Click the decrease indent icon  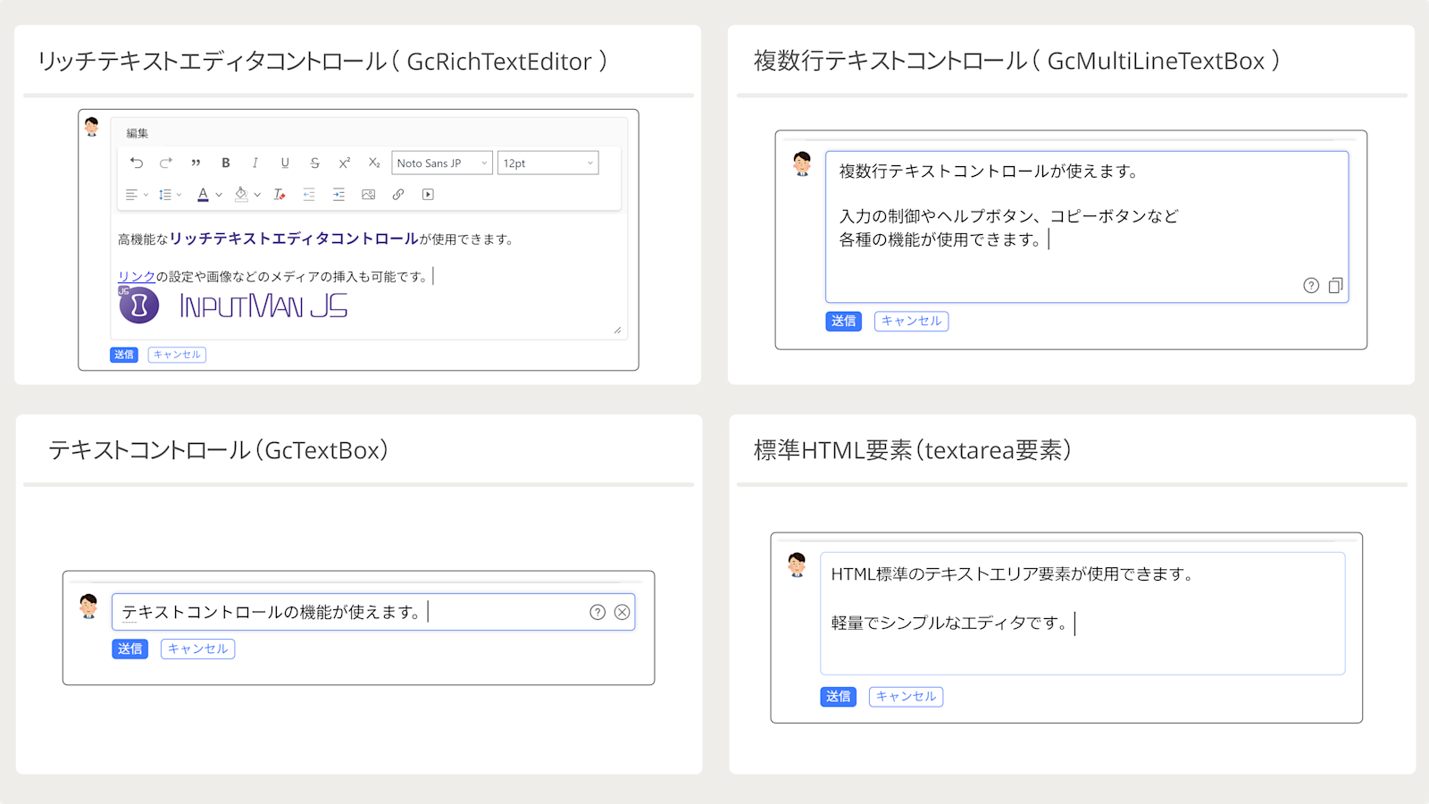309,195
